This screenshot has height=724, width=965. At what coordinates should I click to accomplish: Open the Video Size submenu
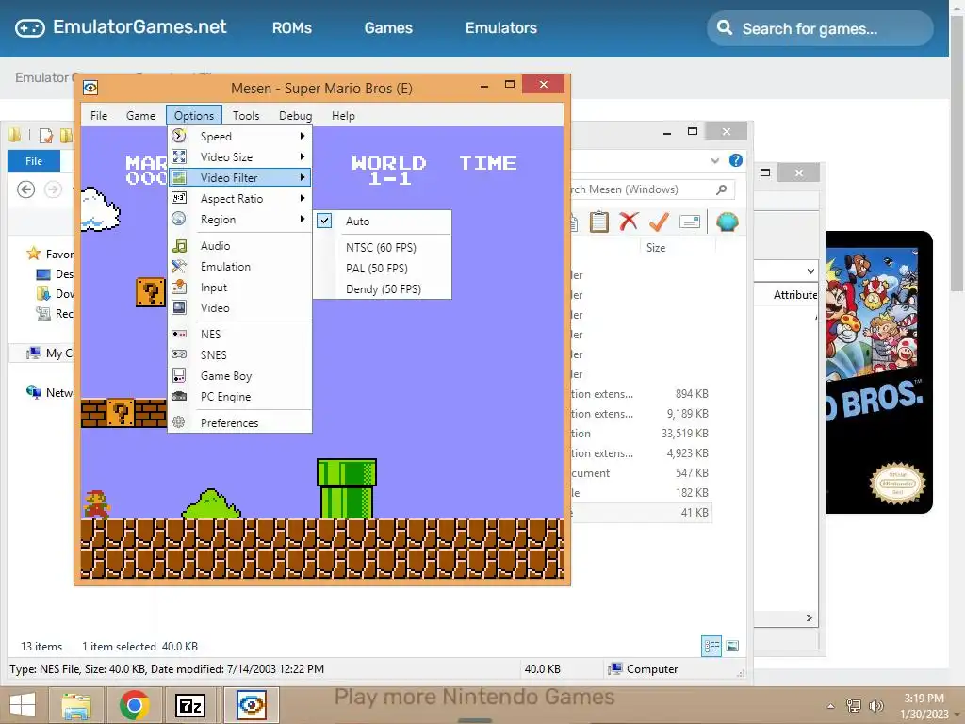tap(240, 157)
